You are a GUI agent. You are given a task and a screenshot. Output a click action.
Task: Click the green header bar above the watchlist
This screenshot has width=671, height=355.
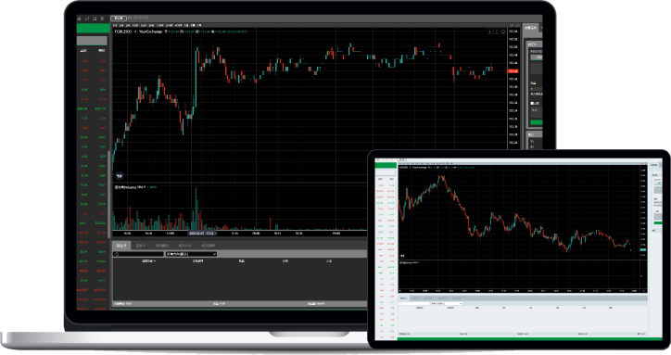[x=94, y=29]
